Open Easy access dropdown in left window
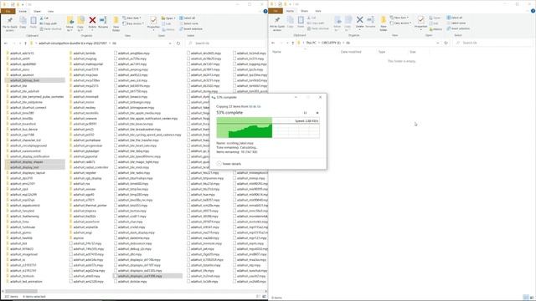 (133, 23)
